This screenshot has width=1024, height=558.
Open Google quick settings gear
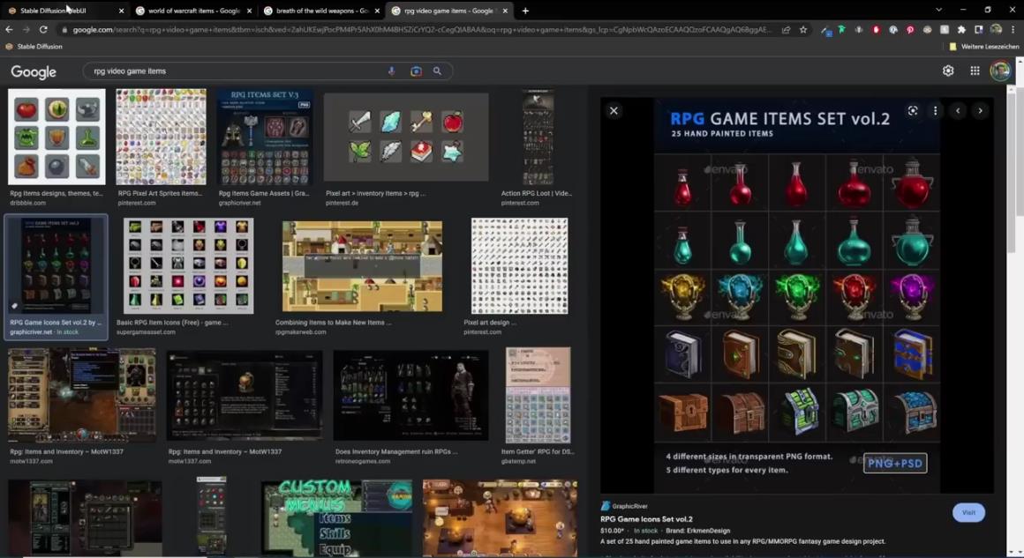947,71
